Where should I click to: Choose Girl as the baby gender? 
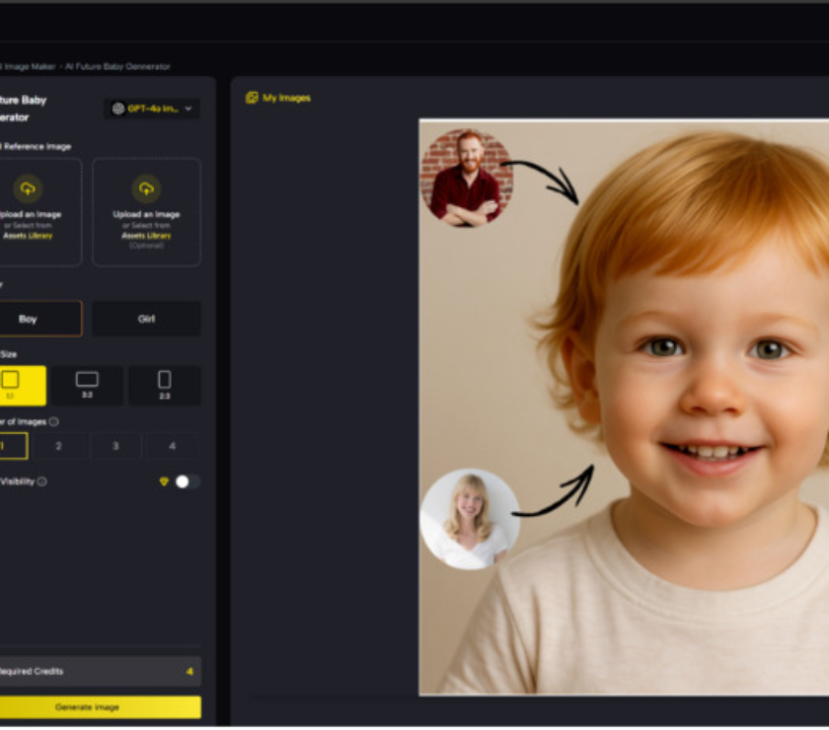tap(146, 319)
